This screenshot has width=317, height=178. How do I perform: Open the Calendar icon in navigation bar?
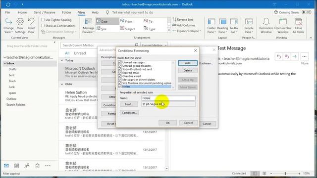point(16,166)
